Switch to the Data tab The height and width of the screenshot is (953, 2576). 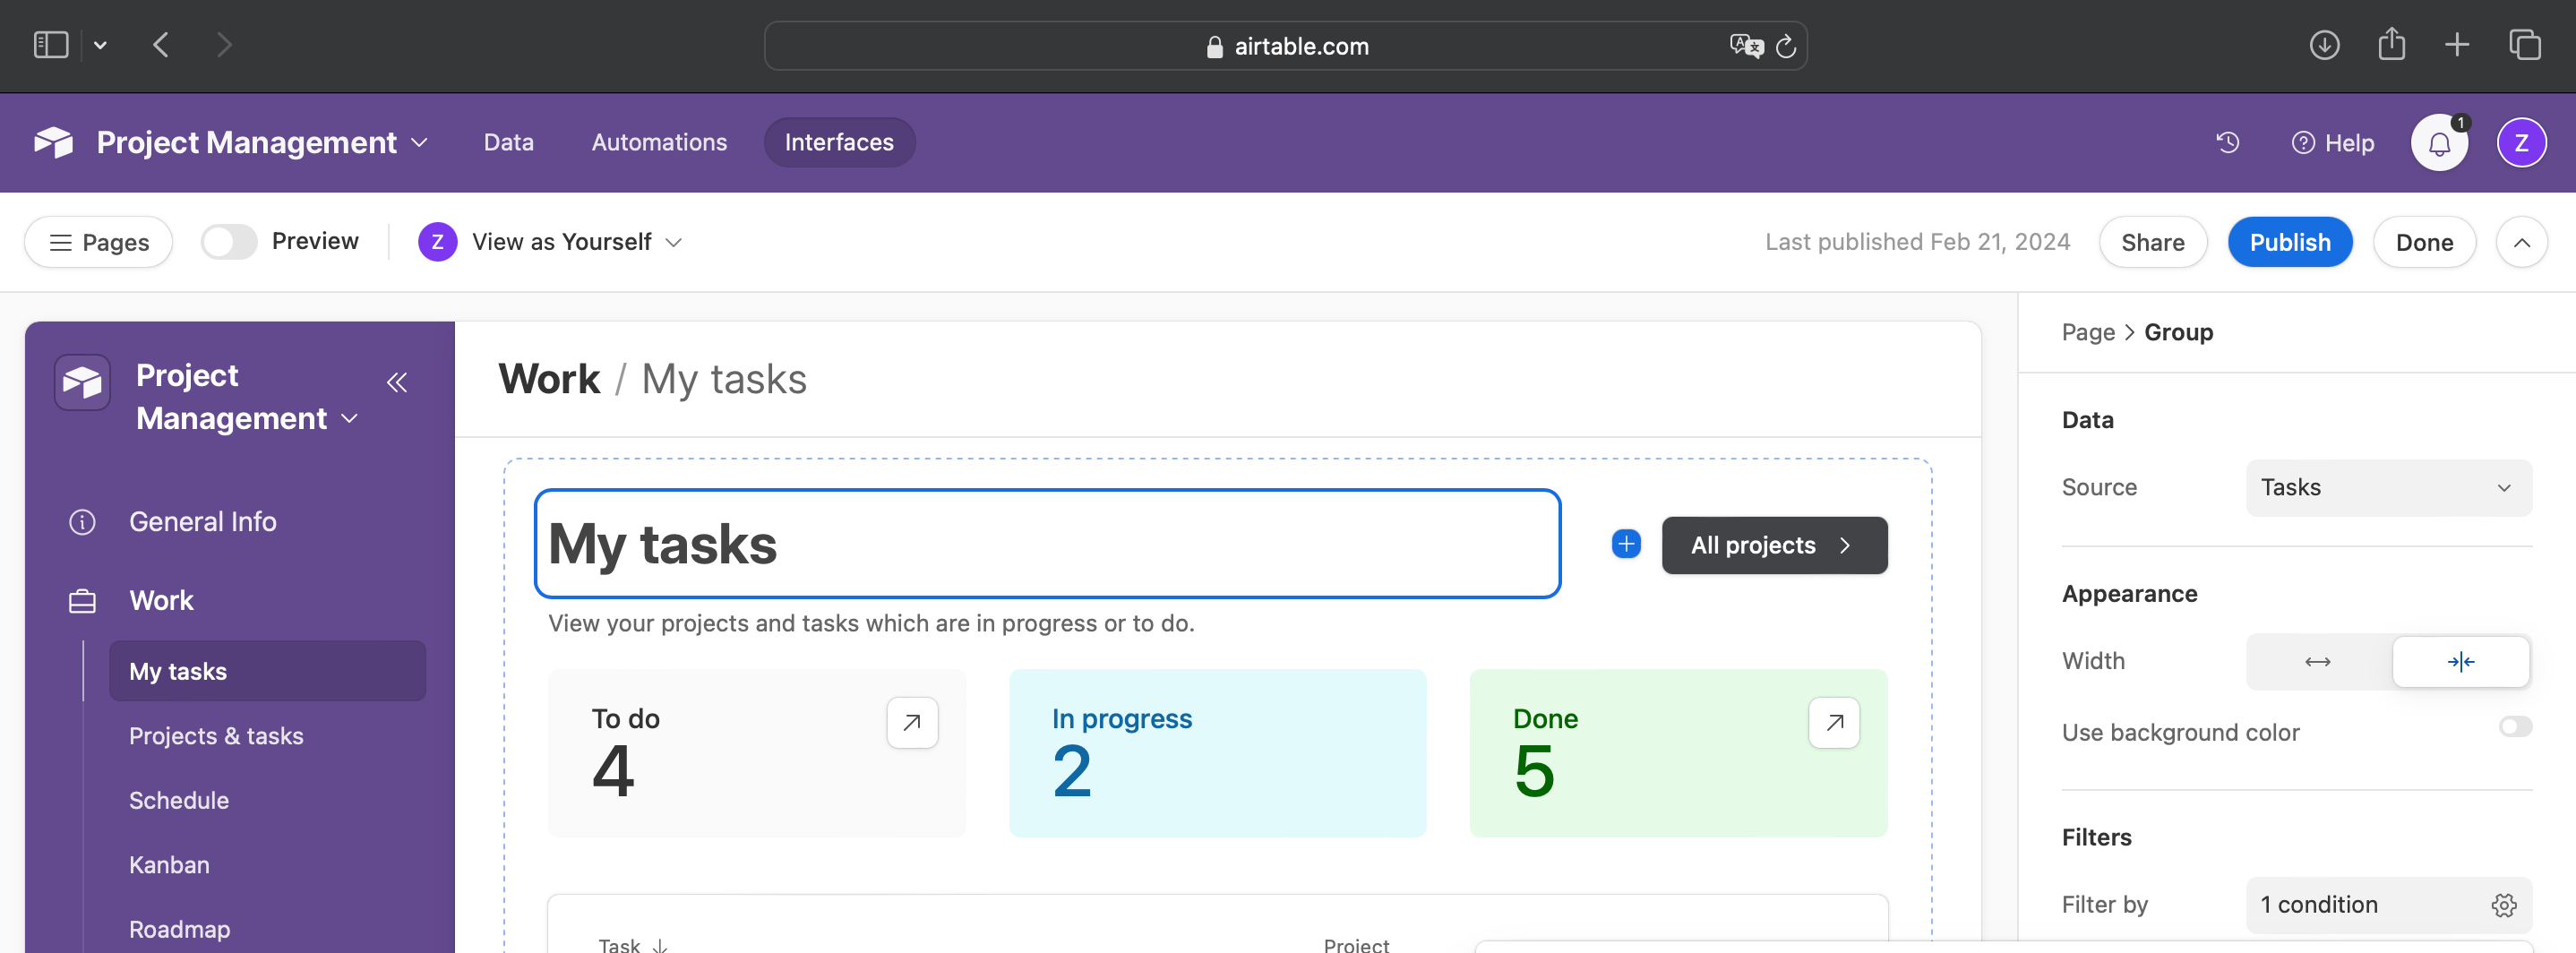[508, 143]
